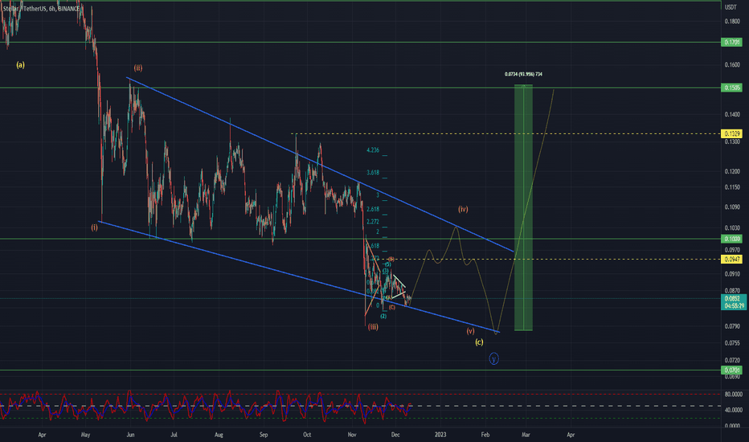Click the current price 0.0852 label

pyautogui.click(x=733, y=299)
